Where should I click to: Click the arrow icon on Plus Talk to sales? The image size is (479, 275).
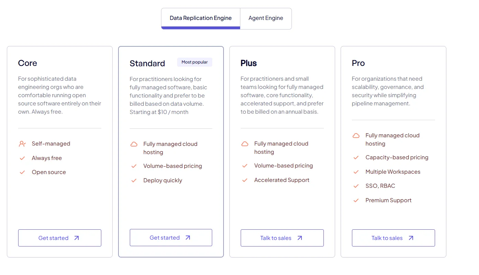click(300, 238)
